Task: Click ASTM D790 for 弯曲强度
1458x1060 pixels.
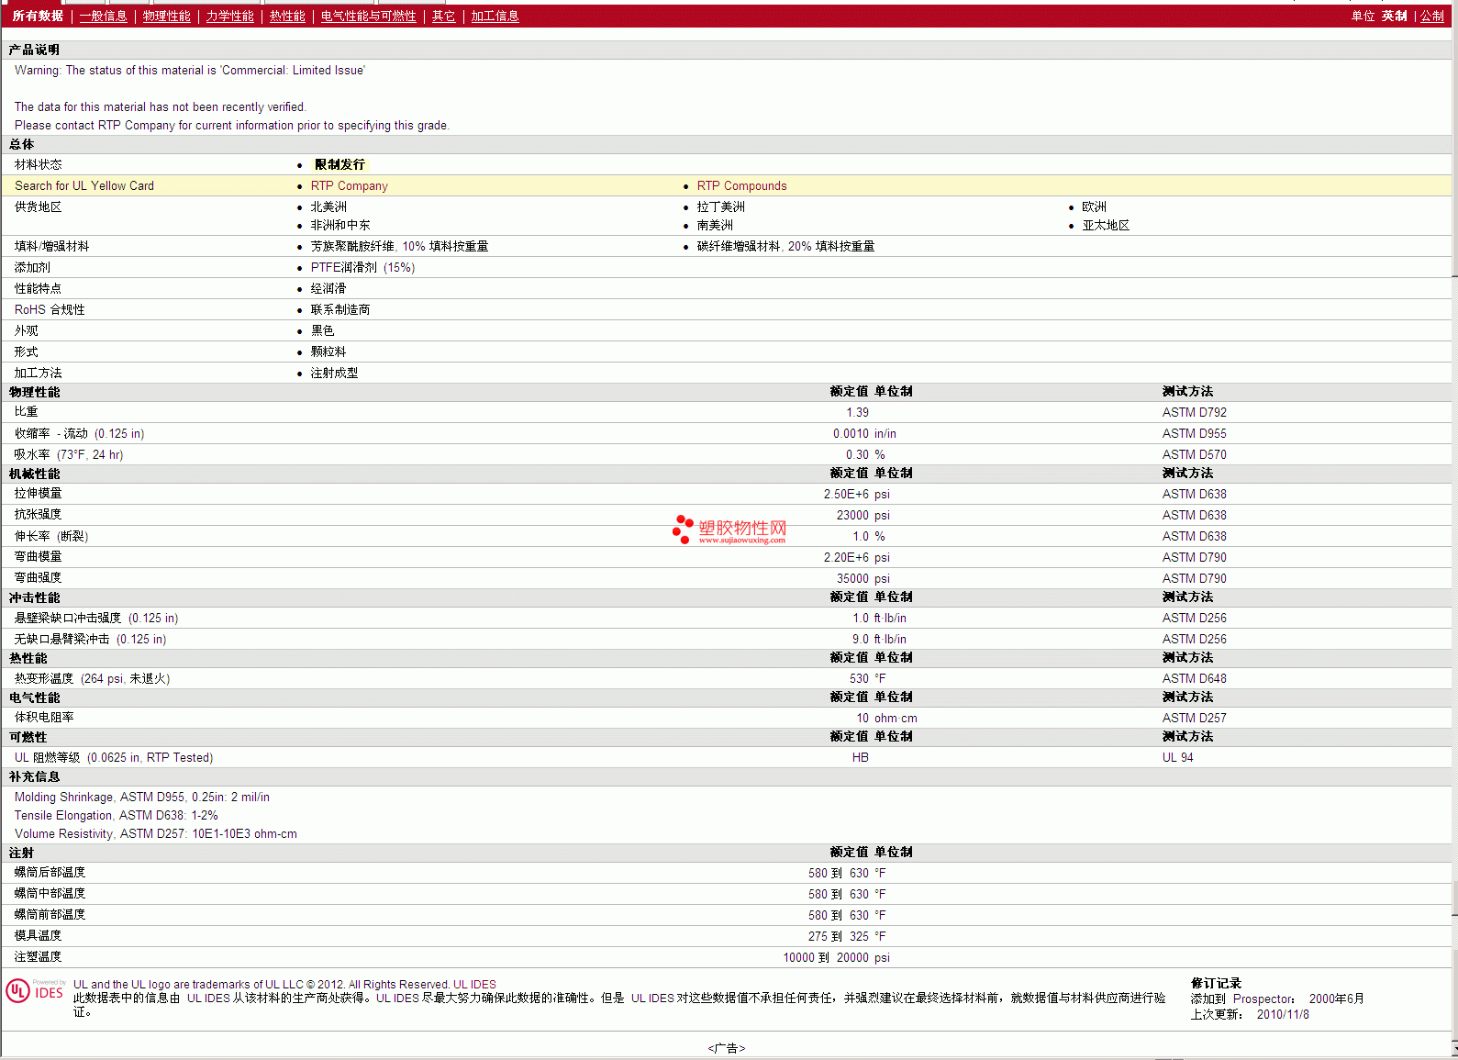Action: tap(1195, 579)
